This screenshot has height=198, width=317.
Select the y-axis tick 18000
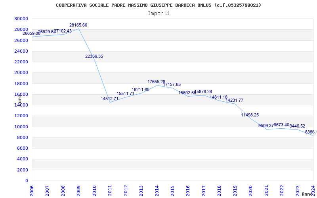point(21,84)
